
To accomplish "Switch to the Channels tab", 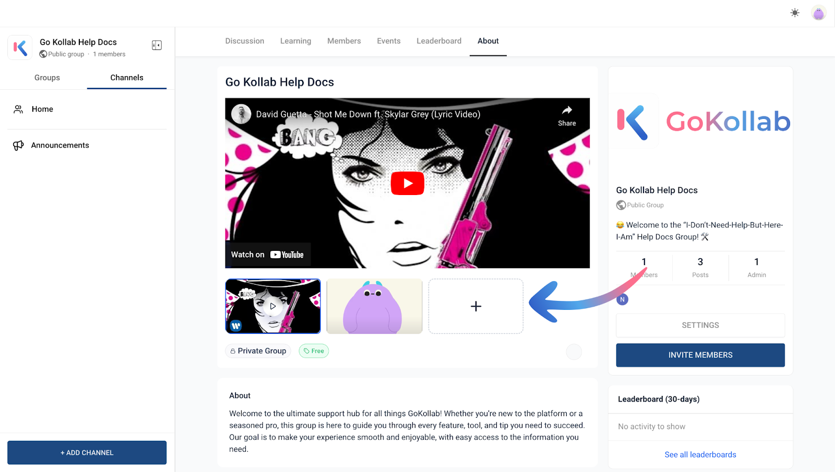I will [x=127, y=78].
